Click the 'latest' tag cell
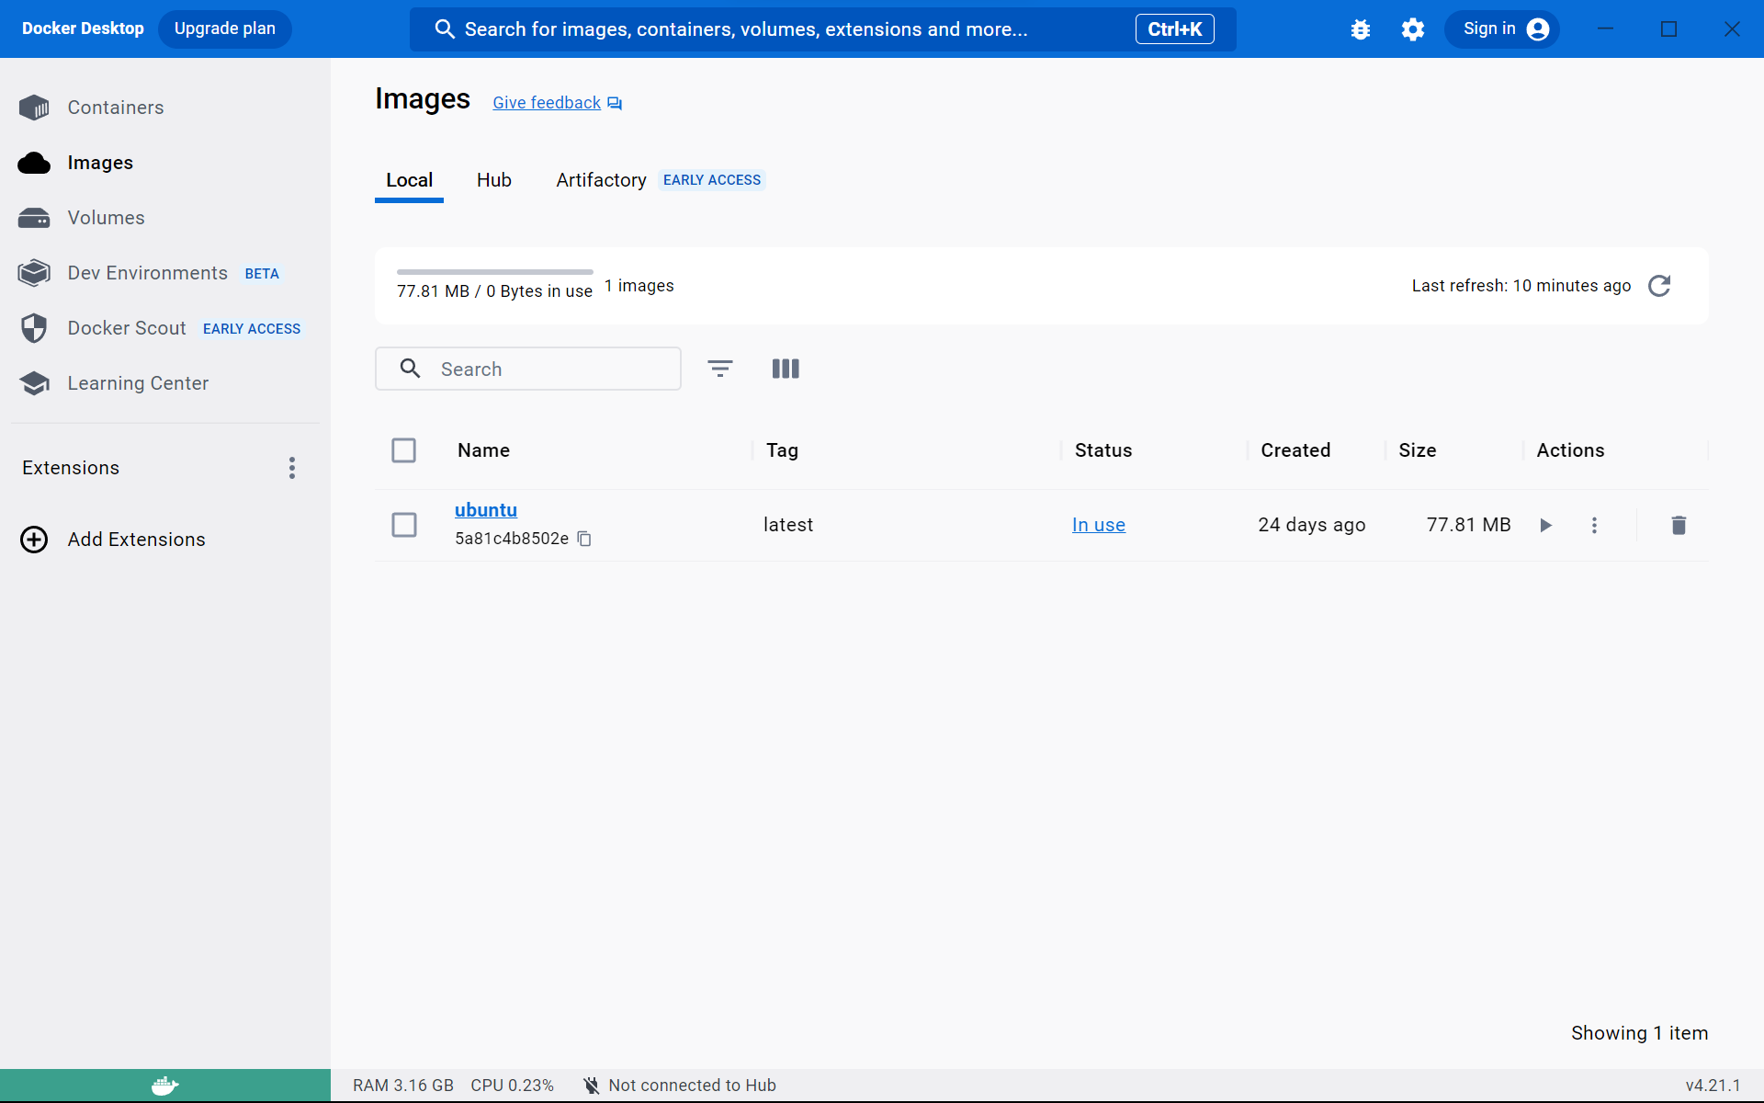Image resolution: width=1764 pixels, height=1103 pixels. click(x=788, y=525)
